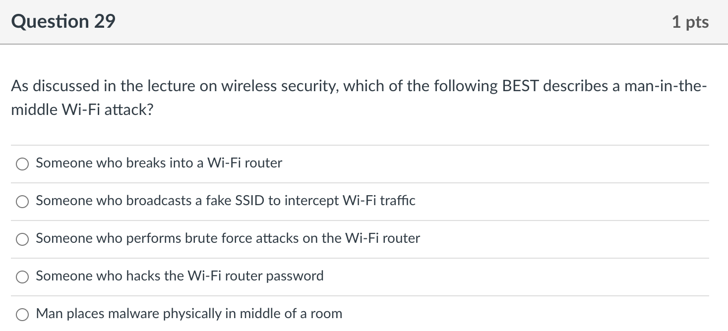728x331 pixels.
Task: Click the '1 pts' points label
Action: [x=690, y=22]
